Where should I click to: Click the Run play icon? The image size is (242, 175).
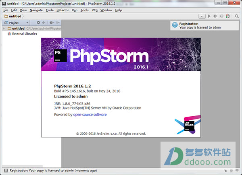[209, 16]
